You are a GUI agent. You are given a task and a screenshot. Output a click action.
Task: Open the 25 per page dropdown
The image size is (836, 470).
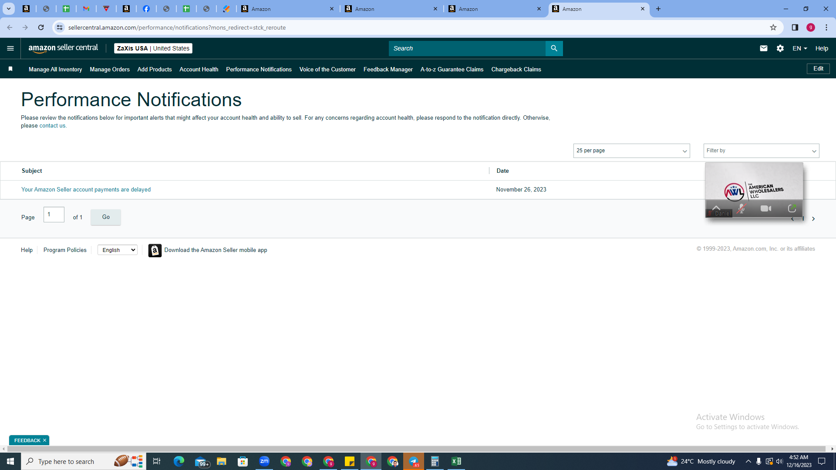tap(631, 151)
